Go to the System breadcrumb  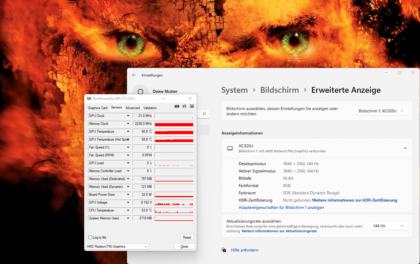coord(234,90)
